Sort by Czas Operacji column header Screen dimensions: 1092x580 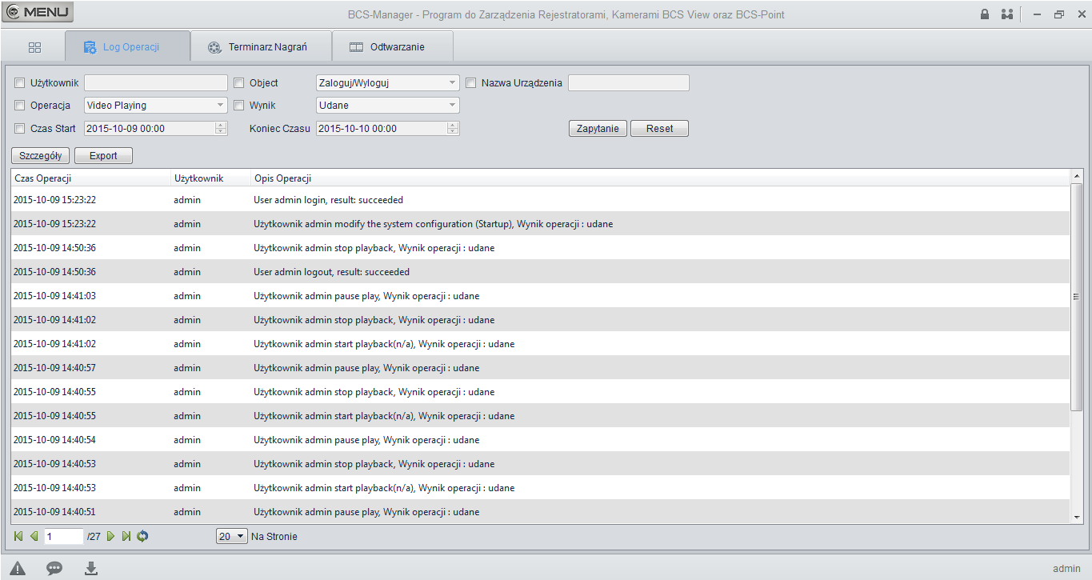click(90, 178)
